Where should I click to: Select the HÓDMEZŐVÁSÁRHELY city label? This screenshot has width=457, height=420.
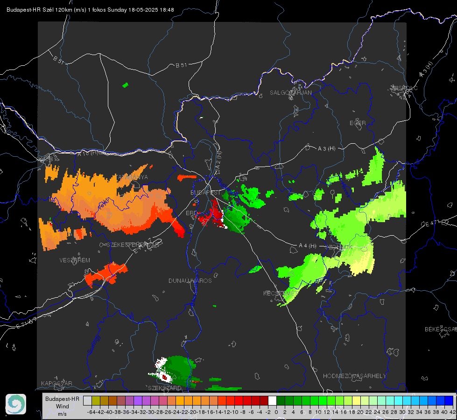pos(354,376)
